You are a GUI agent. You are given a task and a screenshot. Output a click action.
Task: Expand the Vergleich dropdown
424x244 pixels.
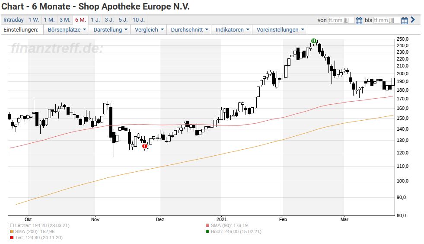tap(149, 29)
